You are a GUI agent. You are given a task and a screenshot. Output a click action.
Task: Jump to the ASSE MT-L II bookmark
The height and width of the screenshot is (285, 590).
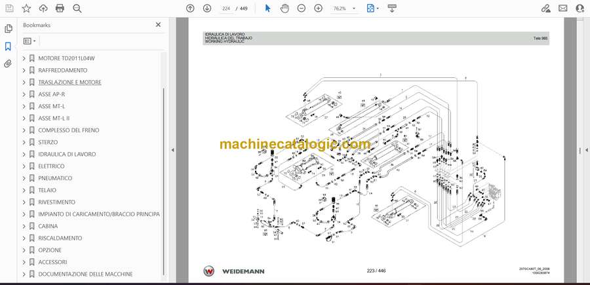(x=54, y=118)
